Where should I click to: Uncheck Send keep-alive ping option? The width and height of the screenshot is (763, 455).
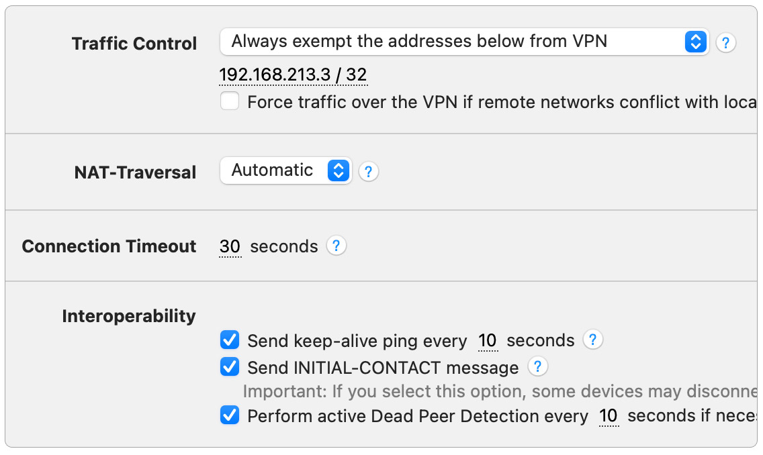point(230,340)
